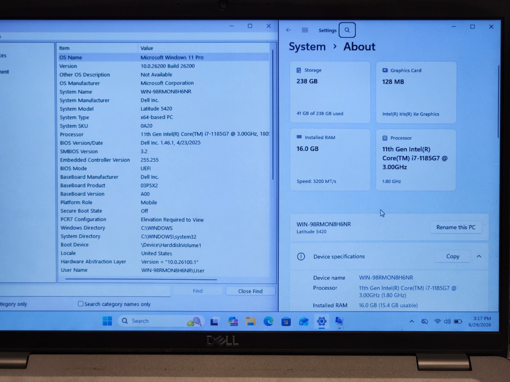Select the User Name row

pos(164,270)
